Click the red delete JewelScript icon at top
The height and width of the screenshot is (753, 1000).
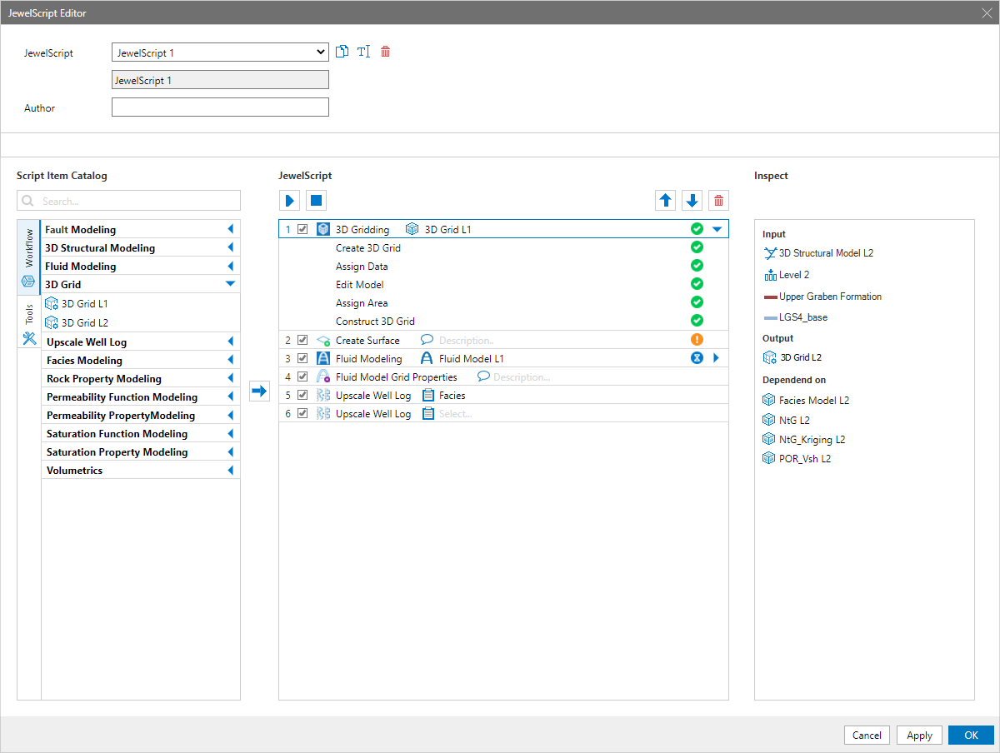point(385,52)
